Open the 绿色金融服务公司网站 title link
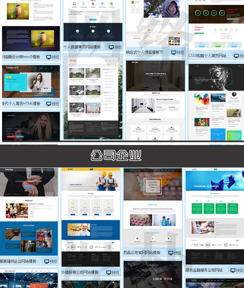Viewport: 244px width, 288px height. point(204,270)
